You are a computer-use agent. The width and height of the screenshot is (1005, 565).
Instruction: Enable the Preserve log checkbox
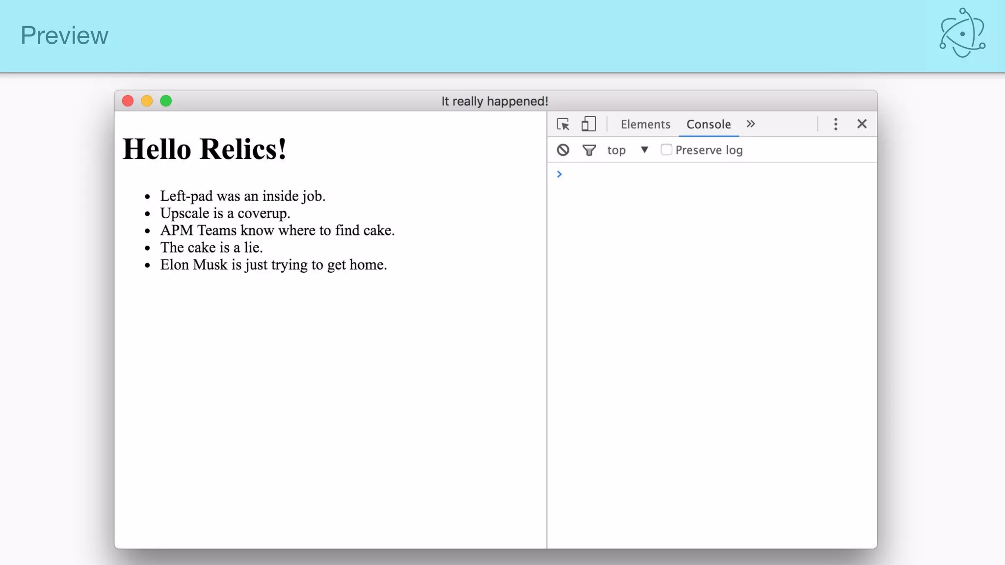[x=666, y=150]
